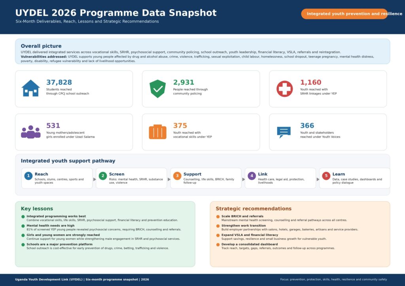The height and width of the screenshot is (286, 405).
Task: Click the blue school house icon
Action: click(x=31, y=88)
